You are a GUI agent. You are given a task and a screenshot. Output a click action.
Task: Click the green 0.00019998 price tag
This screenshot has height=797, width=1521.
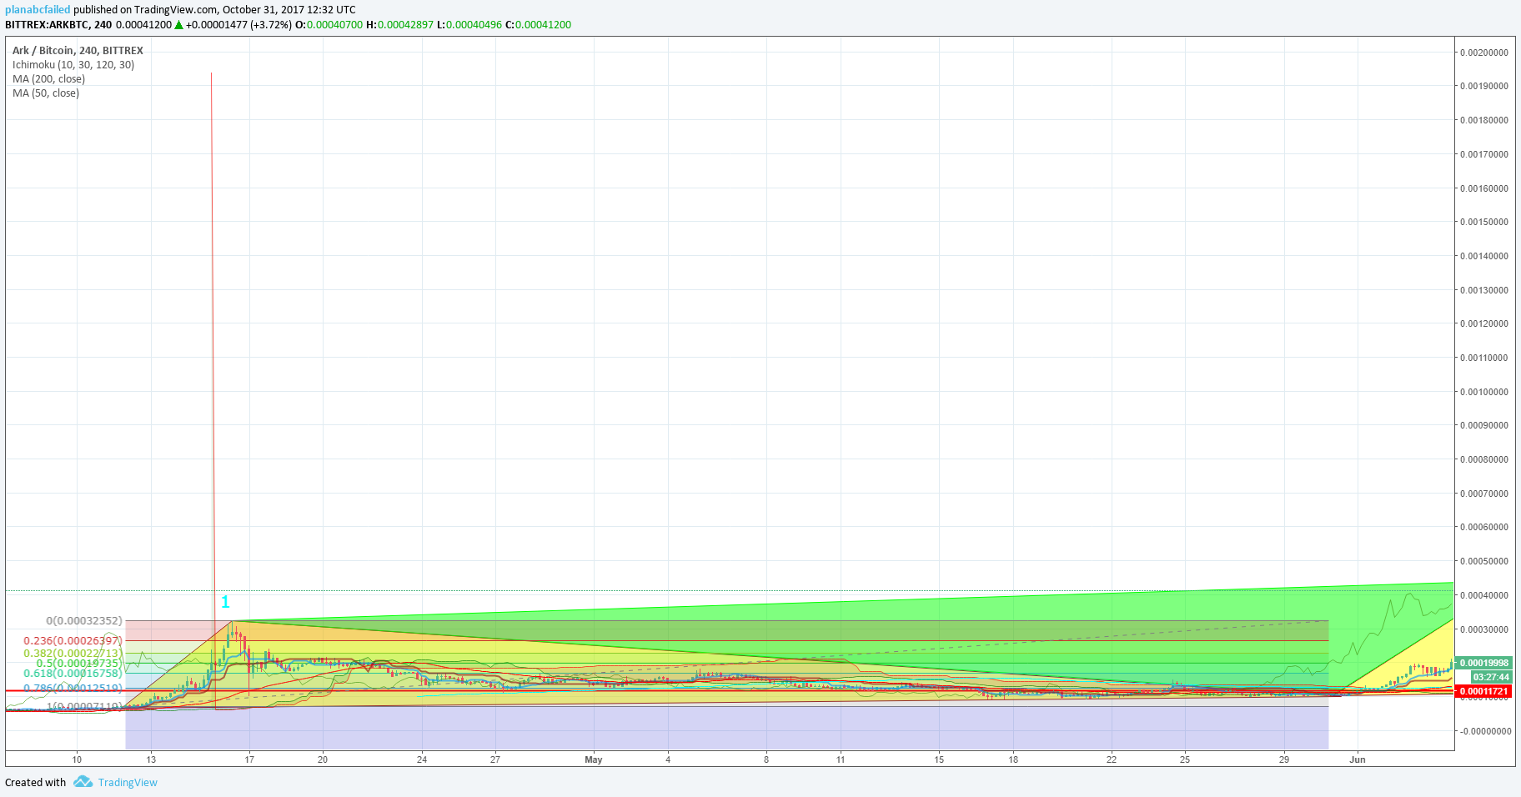(x=1483, y=664)
